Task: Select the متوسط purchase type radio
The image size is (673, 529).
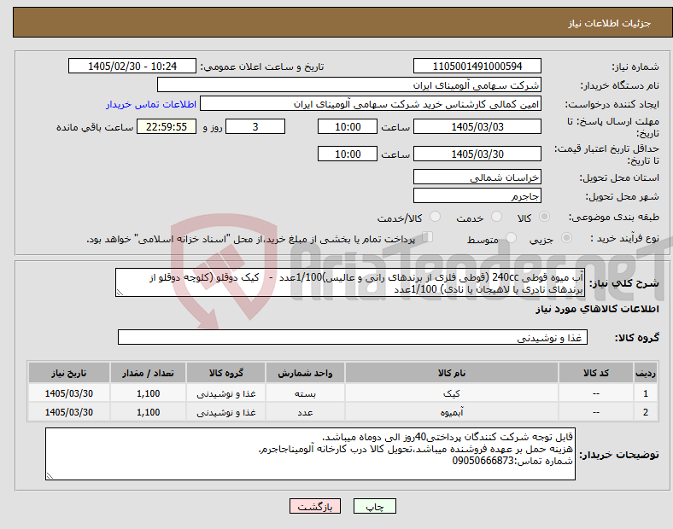Action: [x=512, y=237]
